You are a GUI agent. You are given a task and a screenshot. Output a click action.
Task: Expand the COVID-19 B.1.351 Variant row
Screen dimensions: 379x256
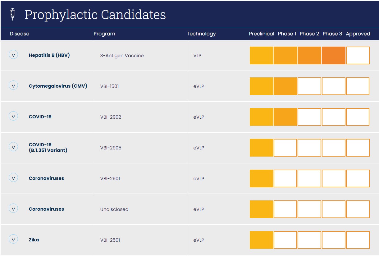13,147
